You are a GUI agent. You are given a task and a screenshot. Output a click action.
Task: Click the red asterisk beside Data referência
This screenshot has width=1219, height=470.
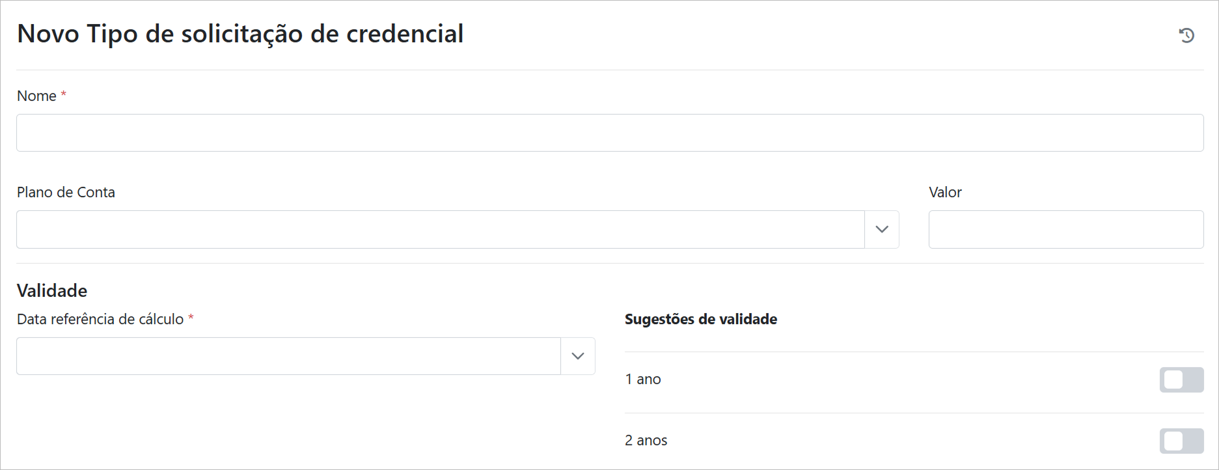[x=191, y=318]
